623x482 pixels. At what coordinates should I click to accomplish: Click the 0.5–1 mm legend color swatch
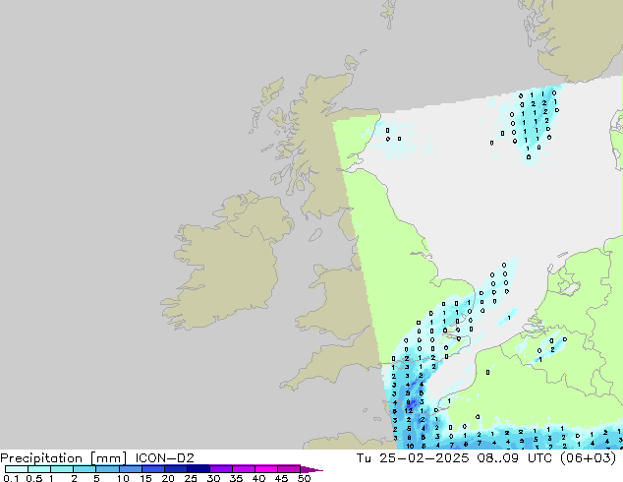pos(39,469)
